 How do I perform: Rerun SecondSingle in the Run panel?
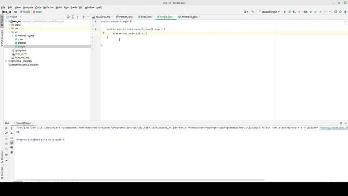[x=6, y=128]
